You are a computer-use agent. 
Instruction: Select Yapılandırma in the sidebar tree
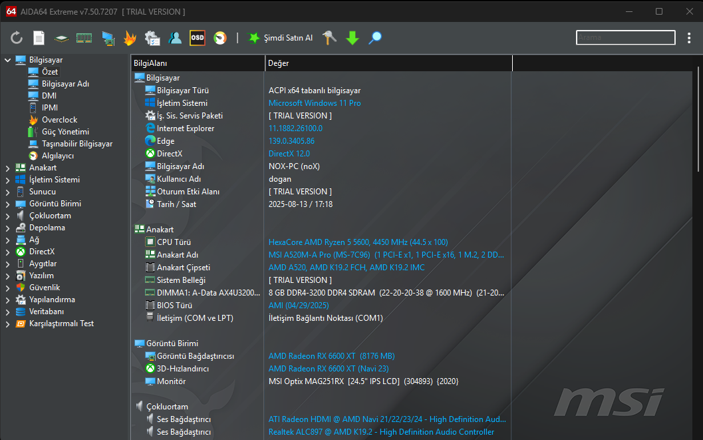pos(52,300)
